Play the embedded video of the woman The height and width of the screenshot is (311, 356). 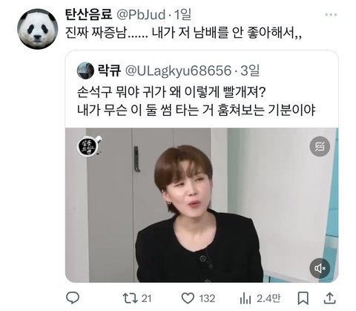click(x=202, y=205)
